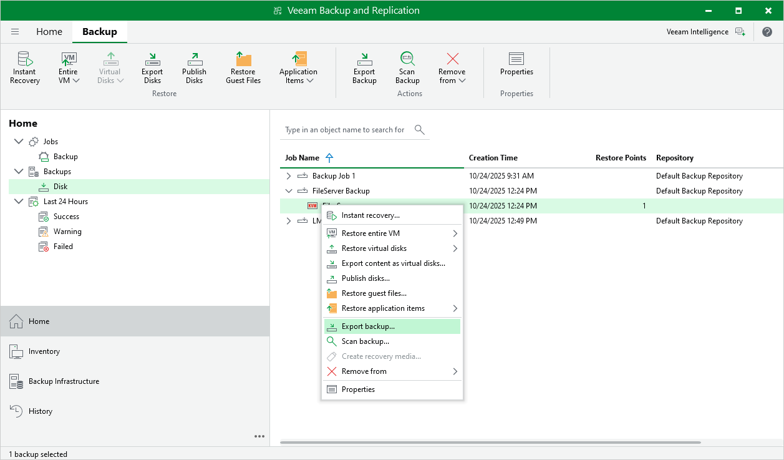
Task: Open the Backup Infrastructure view
Action: click(x=64, y=381)
